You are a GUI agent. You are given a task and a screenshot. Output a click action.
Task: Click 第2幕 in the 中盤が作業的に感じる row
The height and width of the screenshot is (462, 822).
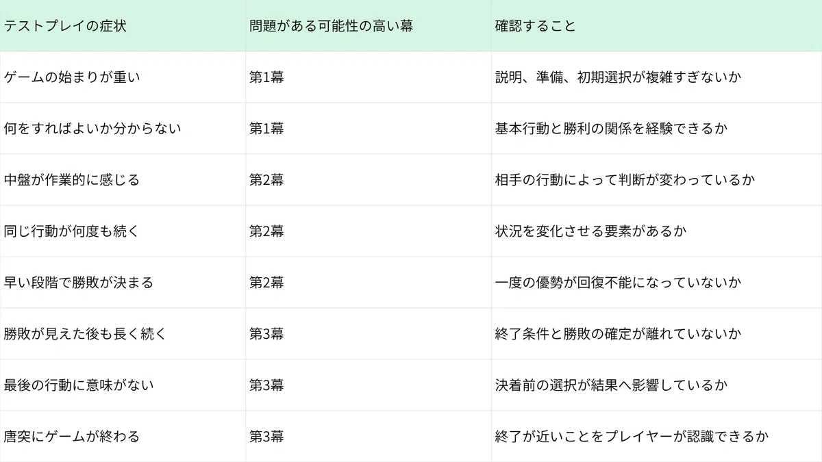(x=368, y=180)
